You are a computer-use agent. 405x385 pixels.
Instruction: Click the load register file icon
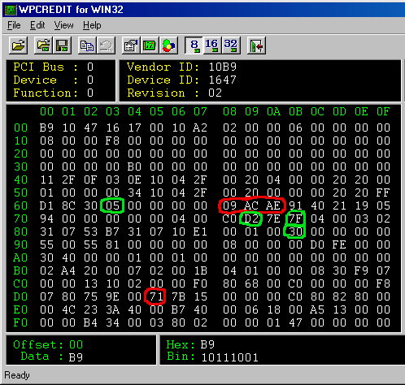[43, 45]
